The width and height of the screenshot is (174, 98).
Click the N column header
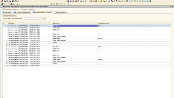(5, 23)
